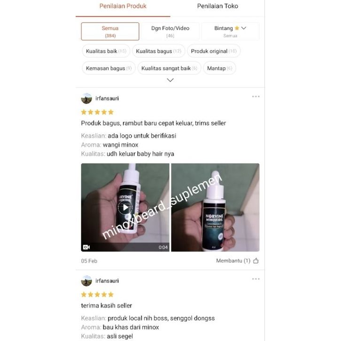Click the star icon in Bintang filter
This screenshot has width=341, height=341.
(237, 28)
